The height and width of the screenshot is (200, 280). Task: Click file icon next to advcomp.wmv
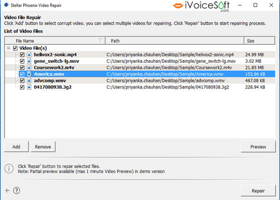tap(29, 81)
